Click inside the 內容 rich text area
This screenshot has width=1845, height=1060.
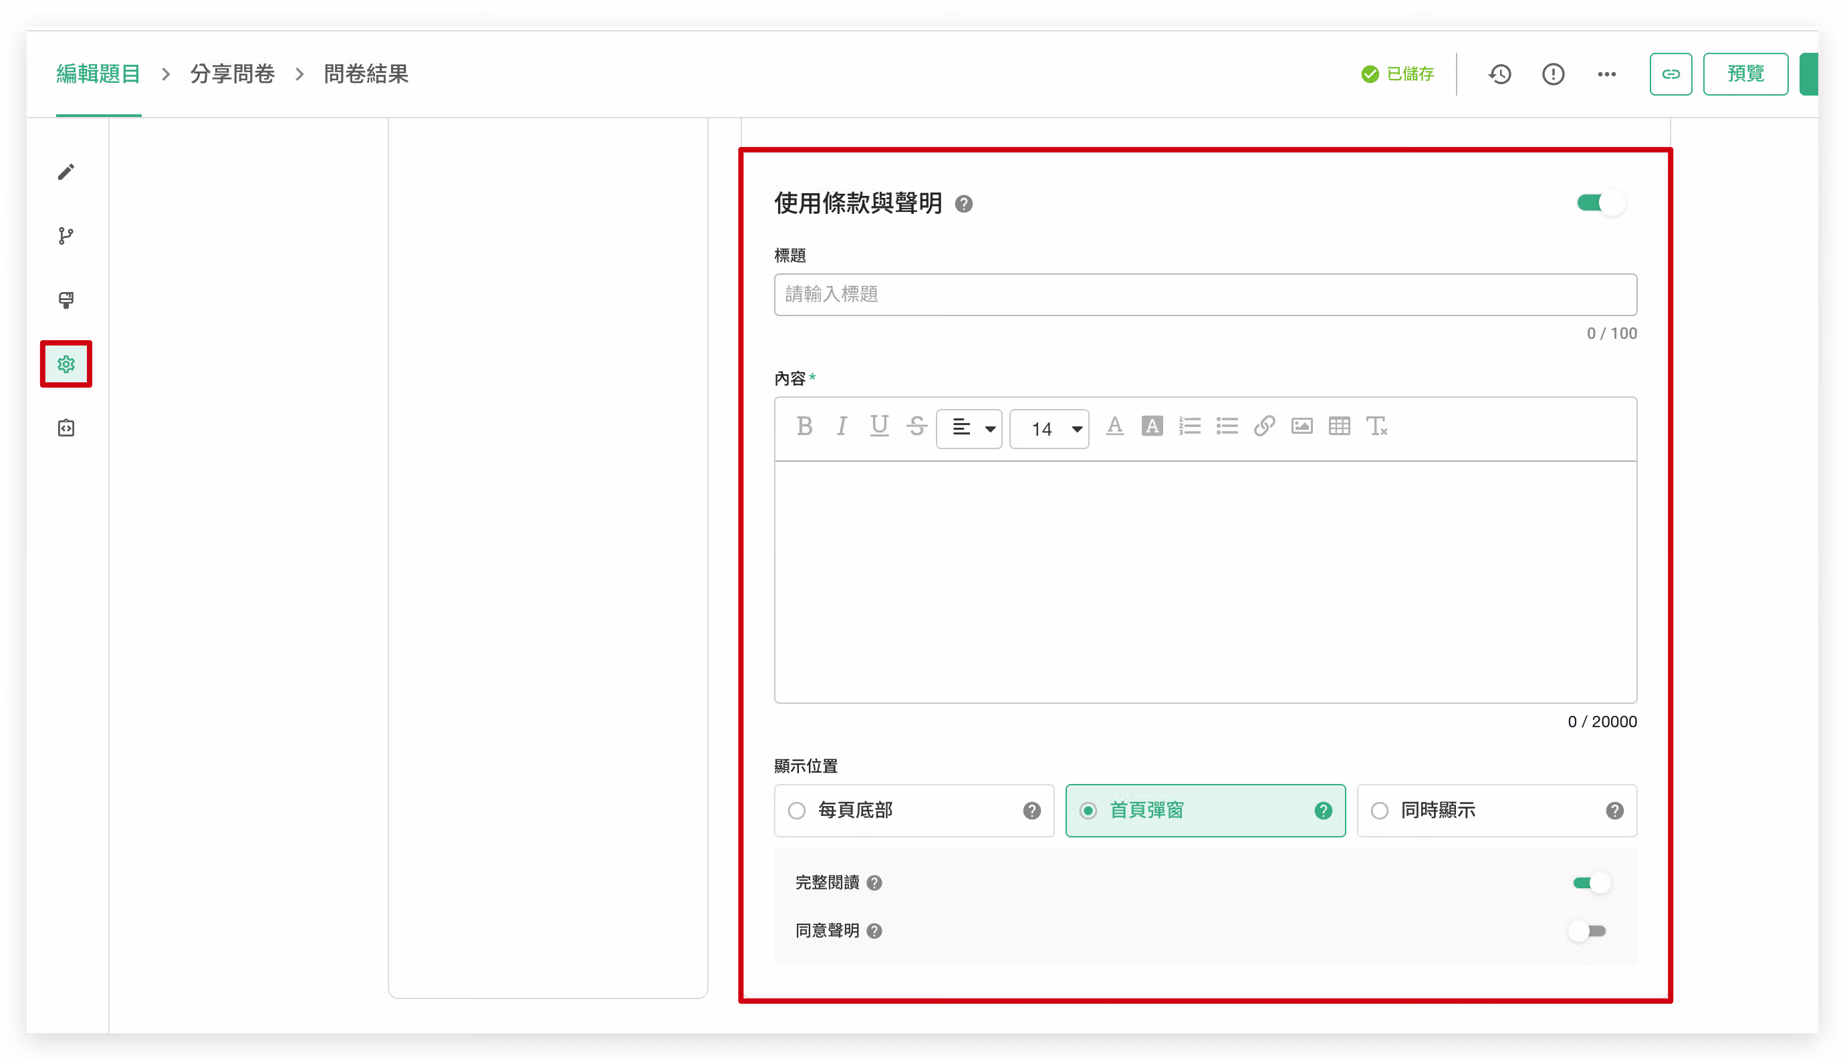1205,581
